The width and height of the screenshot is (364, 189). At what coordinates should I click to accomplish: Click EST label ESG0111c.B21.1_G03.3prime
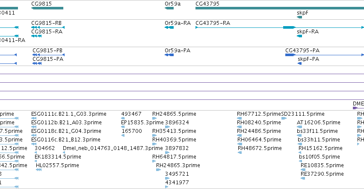69,114
